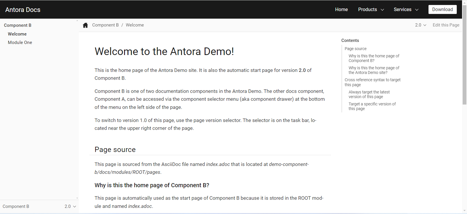
Task: Open Module One in the sidebar nav
Action: (x=20, y=43)
